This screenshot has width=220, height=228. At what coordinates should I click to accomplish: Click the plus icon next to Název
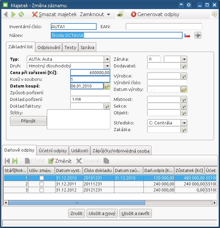pyautogui.click(x=198, y=35)
